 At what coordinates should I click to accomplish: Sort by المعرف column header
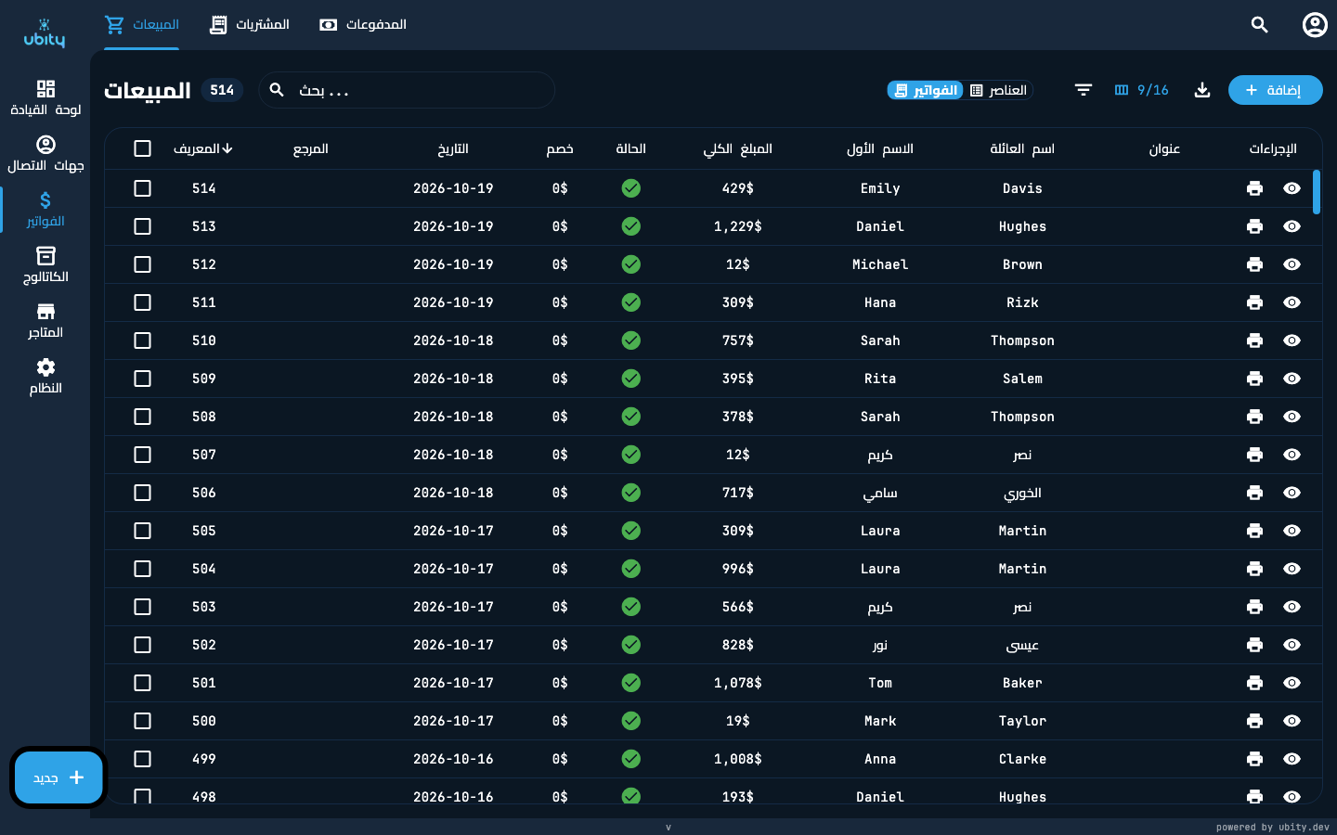click(202, 148)
